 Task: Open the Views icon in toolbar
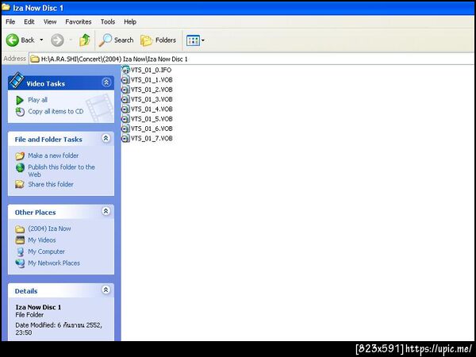(193, 40)
